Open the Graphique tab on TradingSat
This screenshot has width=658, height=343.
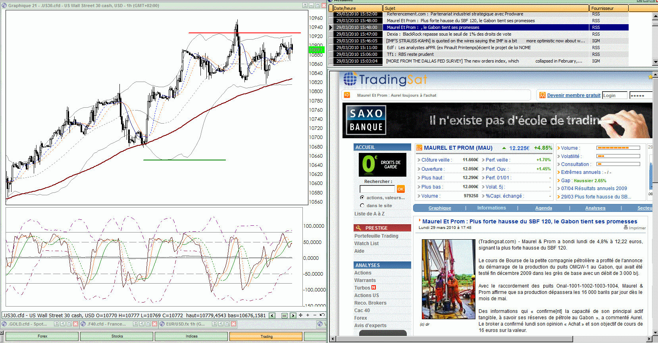(440, 208)
